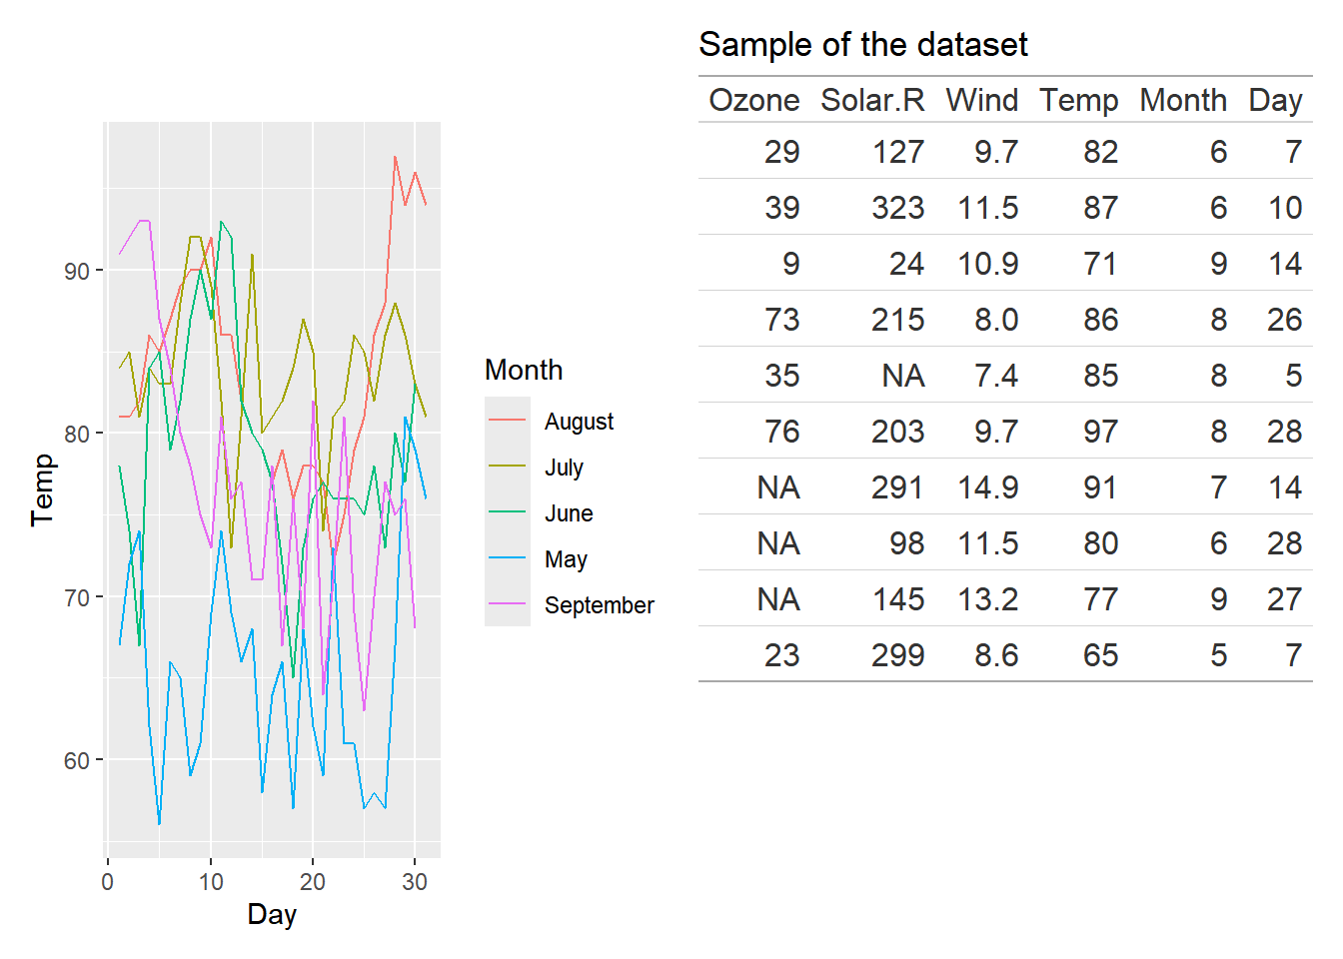This screenshot has width=1343, height=959.
Task: Select the Solar.R cell showing 323
Action: (x=897, y=208)
